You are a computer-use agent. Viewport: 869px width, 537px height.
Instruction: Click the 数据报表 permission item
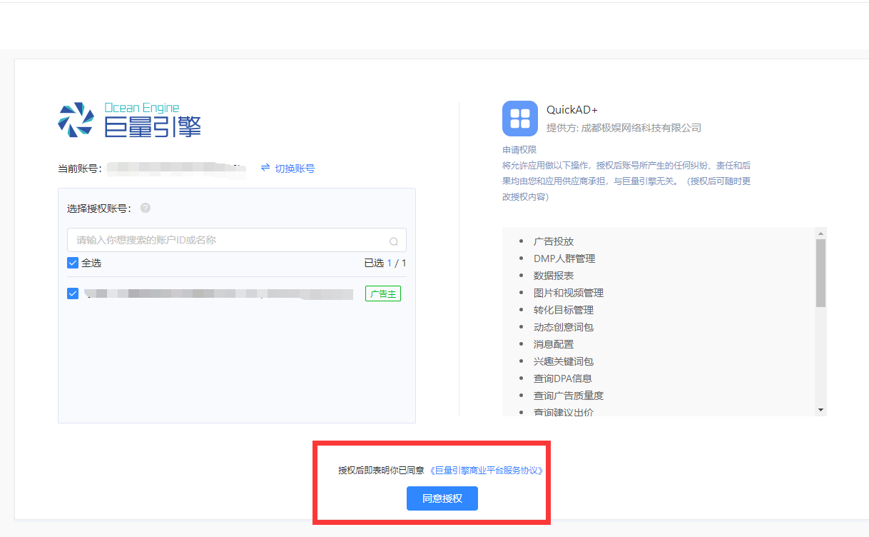[554, 276]
